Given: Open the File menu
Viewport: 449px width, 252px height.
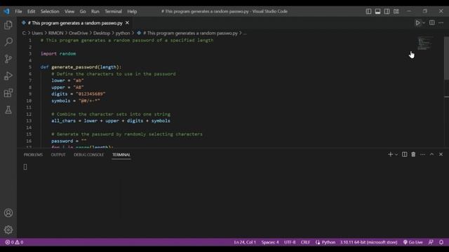Looking at the screenshot, I should tap(18, 11).
